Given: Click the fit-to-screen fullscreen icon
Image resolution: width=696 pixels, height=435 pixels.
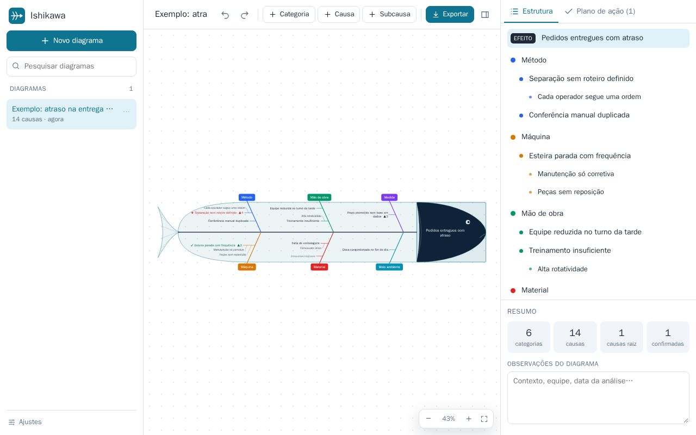Looking at the screenshot, I should point(484,419).
